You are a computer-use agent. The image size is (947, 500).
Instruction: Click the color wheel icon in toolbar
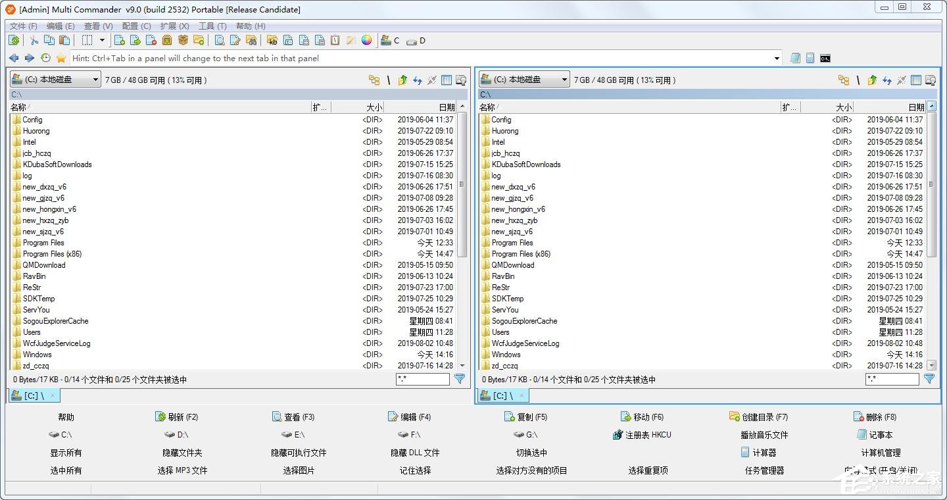coord(367,40)
